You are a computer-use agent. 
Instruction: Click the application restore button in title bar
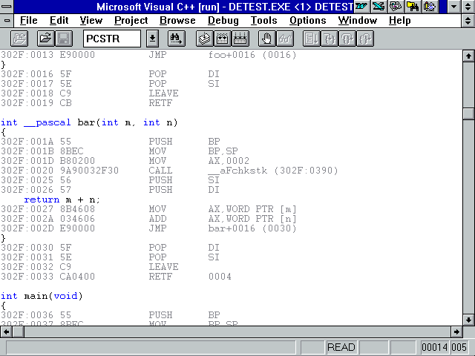coord(468,7)
